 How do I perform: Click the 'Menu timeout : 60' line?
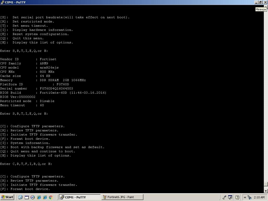(22, 105)
